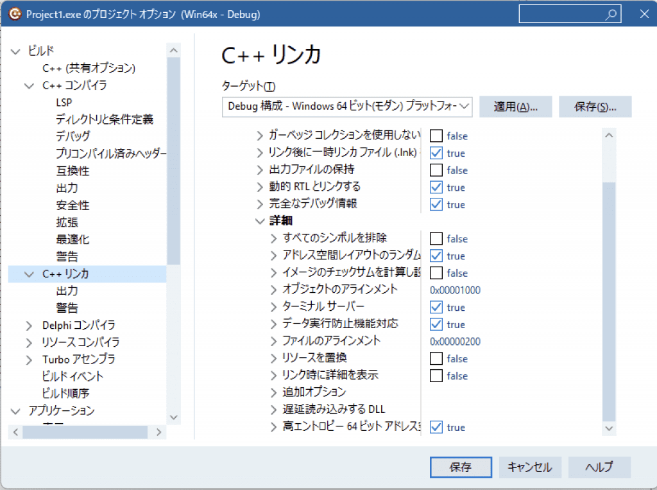The width and height of the screenshot is (657, 490).
Task: Expand the ファイルのアラインメント row
Action: [x=273, y=341]
